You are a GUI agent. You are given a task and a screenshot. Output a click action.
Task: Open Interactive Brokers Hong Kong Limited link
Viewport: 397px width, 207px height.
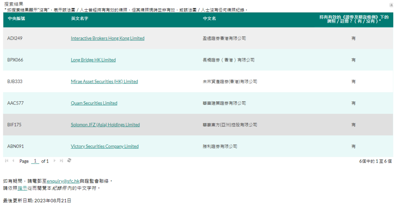click(107, 38)
